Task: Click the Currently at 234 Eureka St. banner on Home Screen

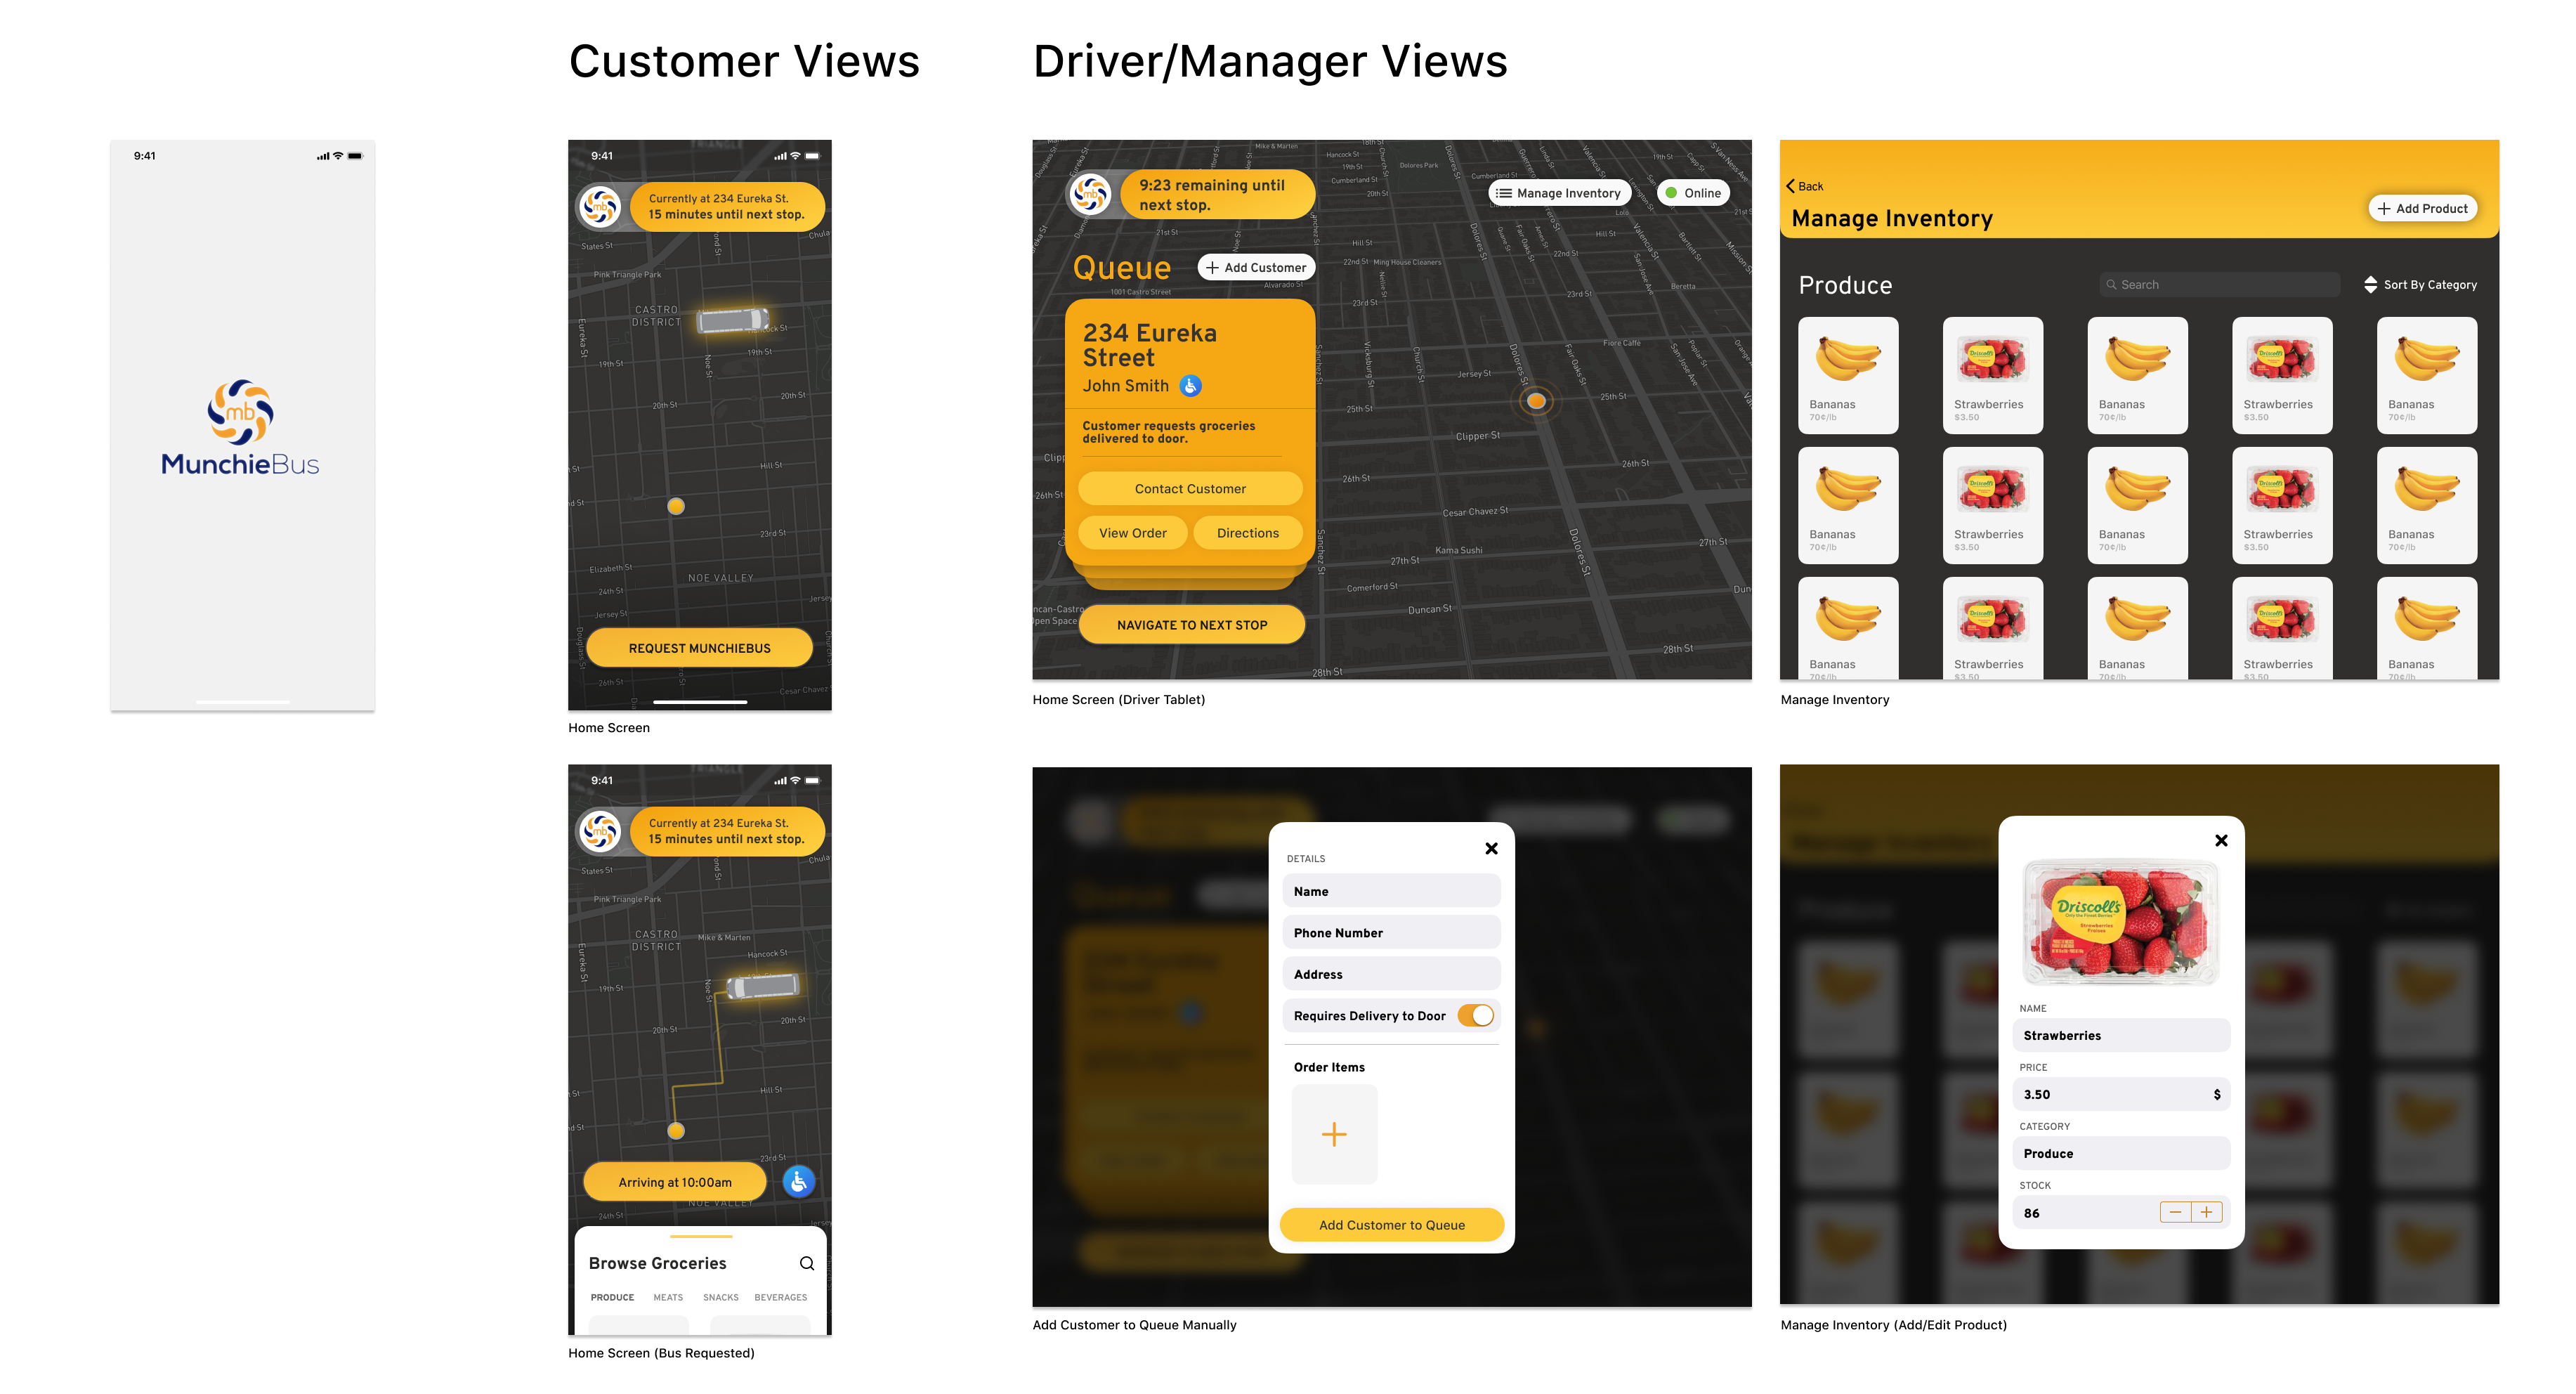Action: coord(727,207)
